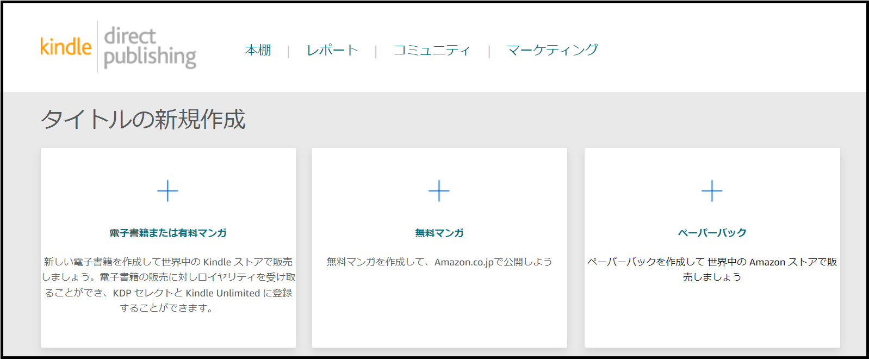This screenshot has width=869, height=359.
Task: Click the 無料マンガ title link
Action: point(439,233)
